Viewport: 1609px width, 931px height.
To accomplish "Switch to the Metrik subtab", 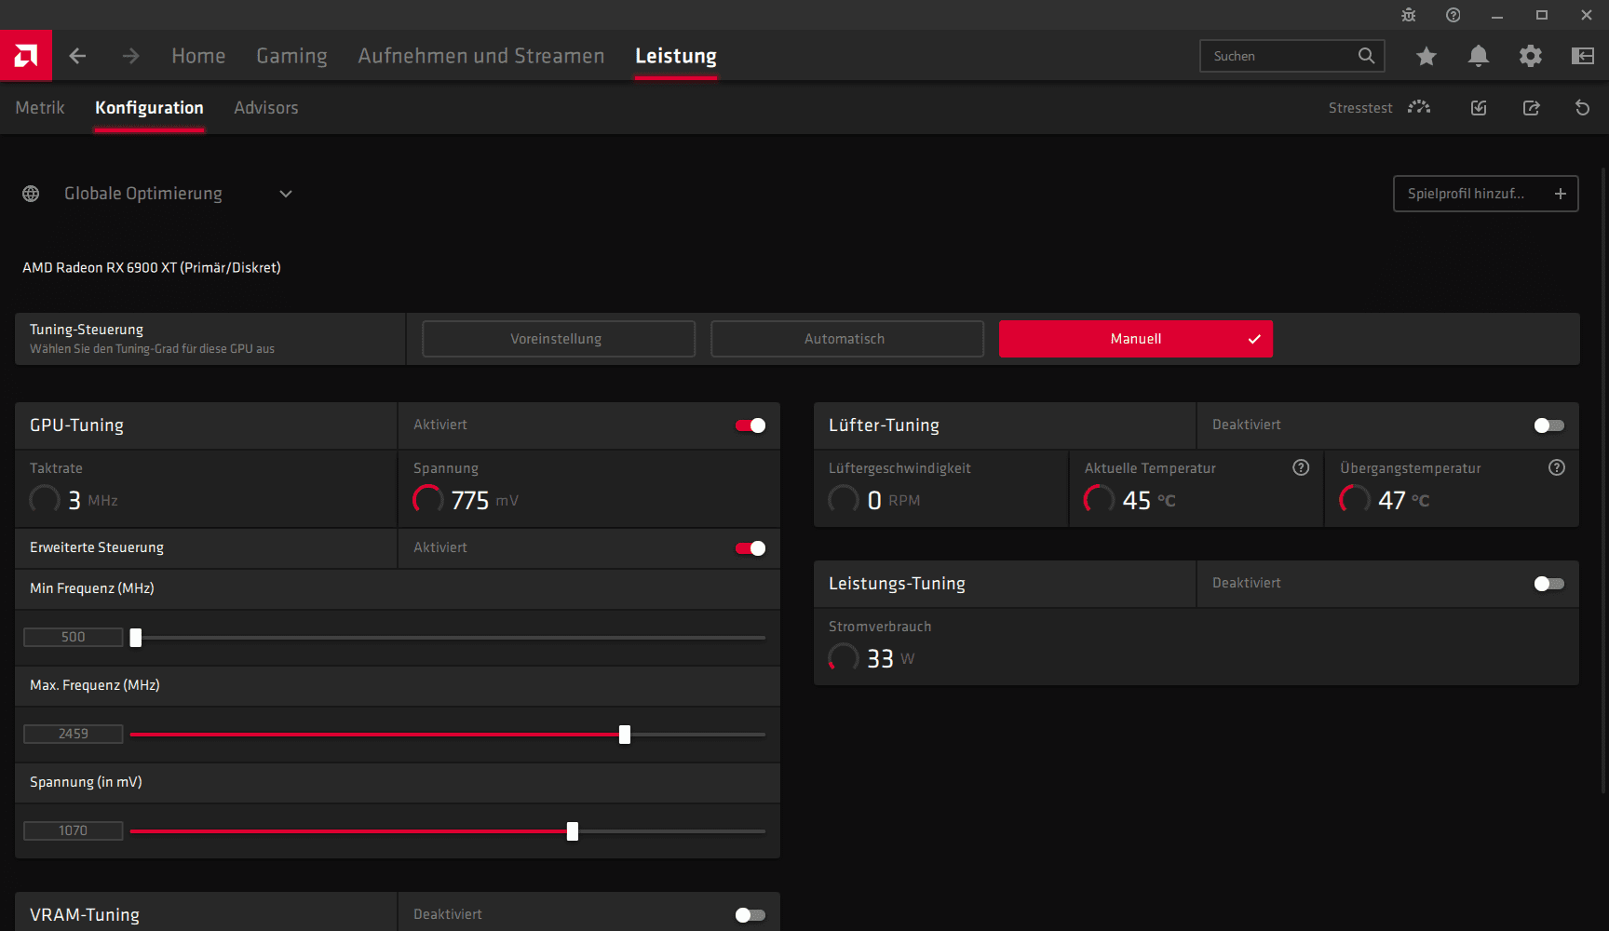I will [x=40, y=108].
